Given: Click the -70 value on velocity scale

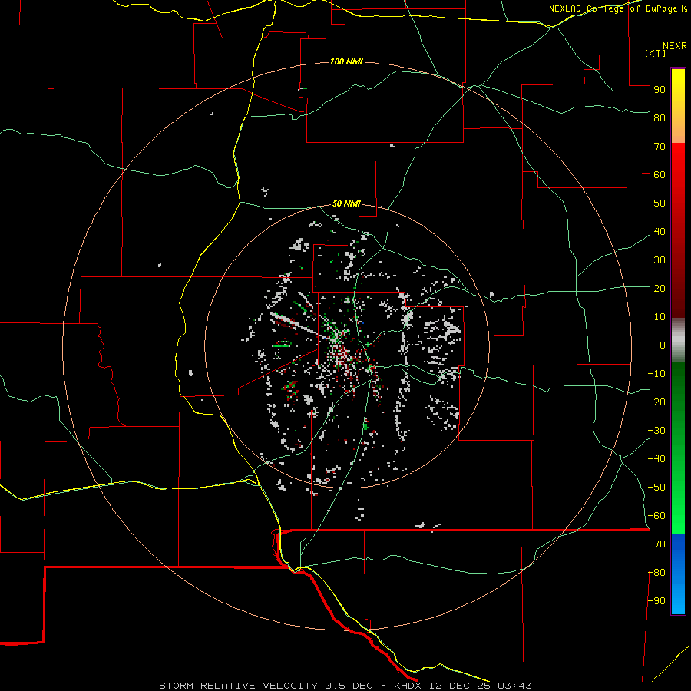Looking at the screenshot, I should tap(656, 544).
